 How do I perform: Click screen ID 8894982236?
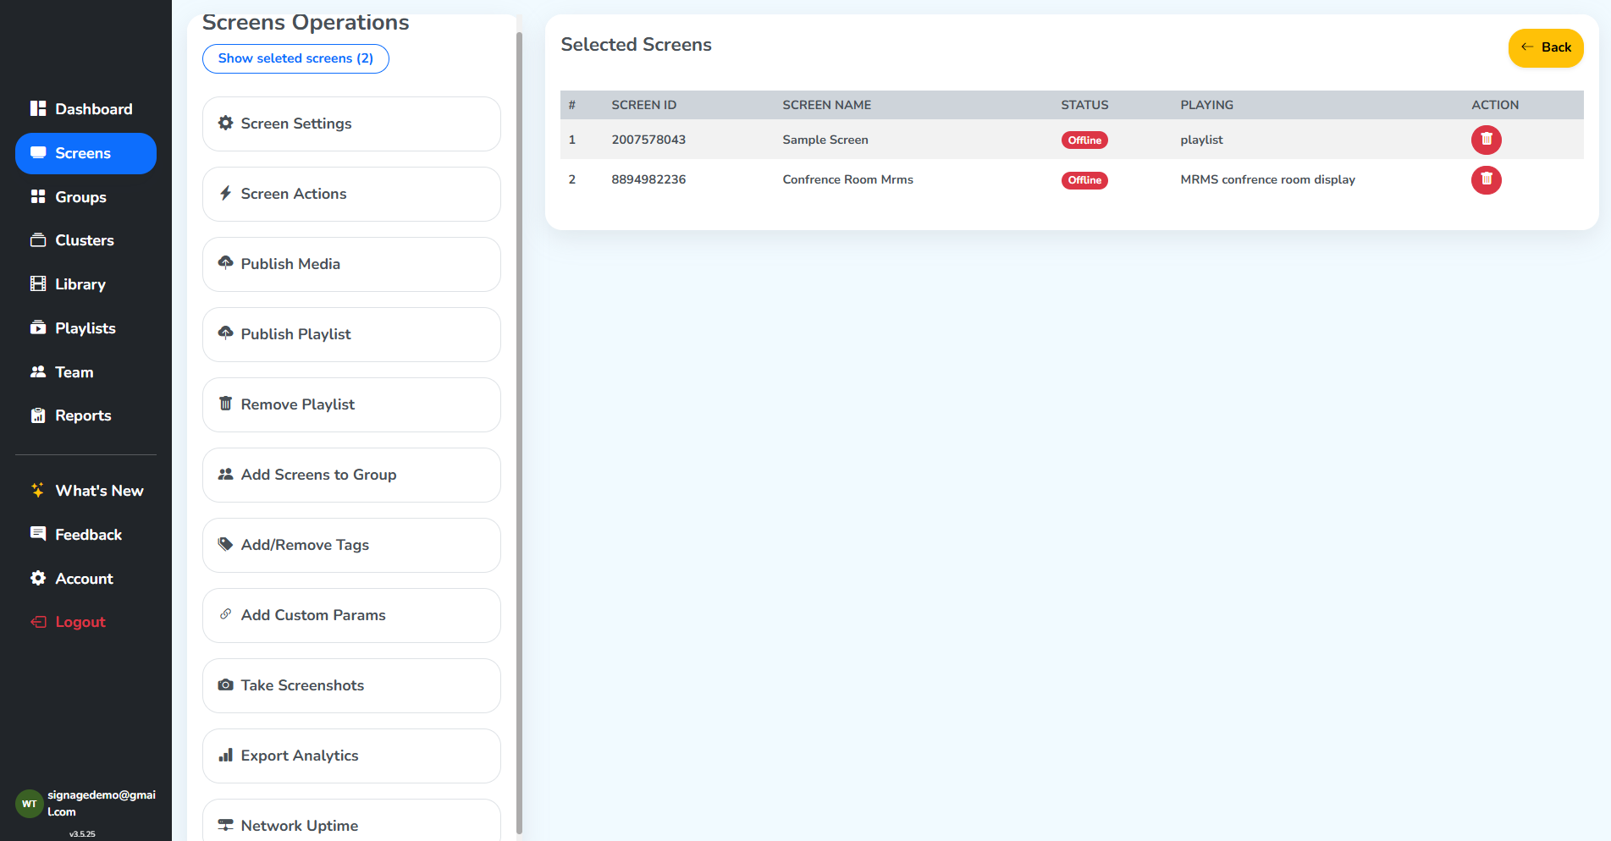coord(648,179)
